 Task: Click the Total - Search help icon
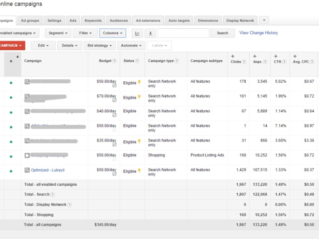pos(53,195)
